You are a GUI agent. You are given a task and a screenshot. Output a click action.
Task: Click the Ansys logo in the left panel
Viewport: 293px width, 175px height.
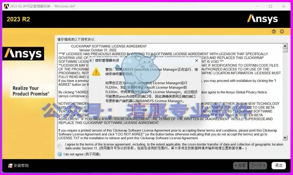tap(23, 54)
